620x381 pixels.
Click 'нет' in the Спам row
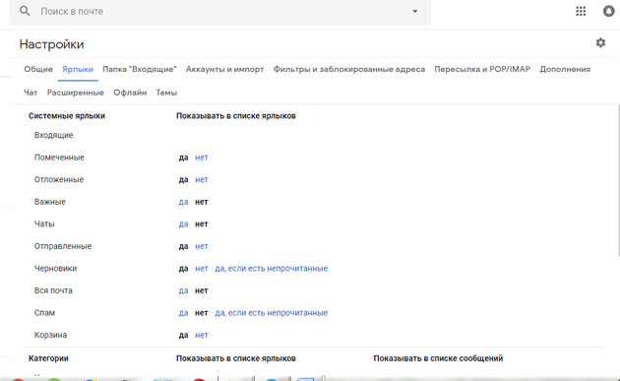coord(202,312)
